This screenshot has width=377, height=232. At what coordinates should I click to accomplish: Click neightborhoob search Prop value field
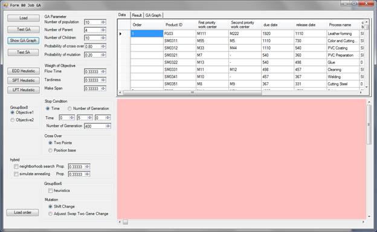(x=77, y=167)
